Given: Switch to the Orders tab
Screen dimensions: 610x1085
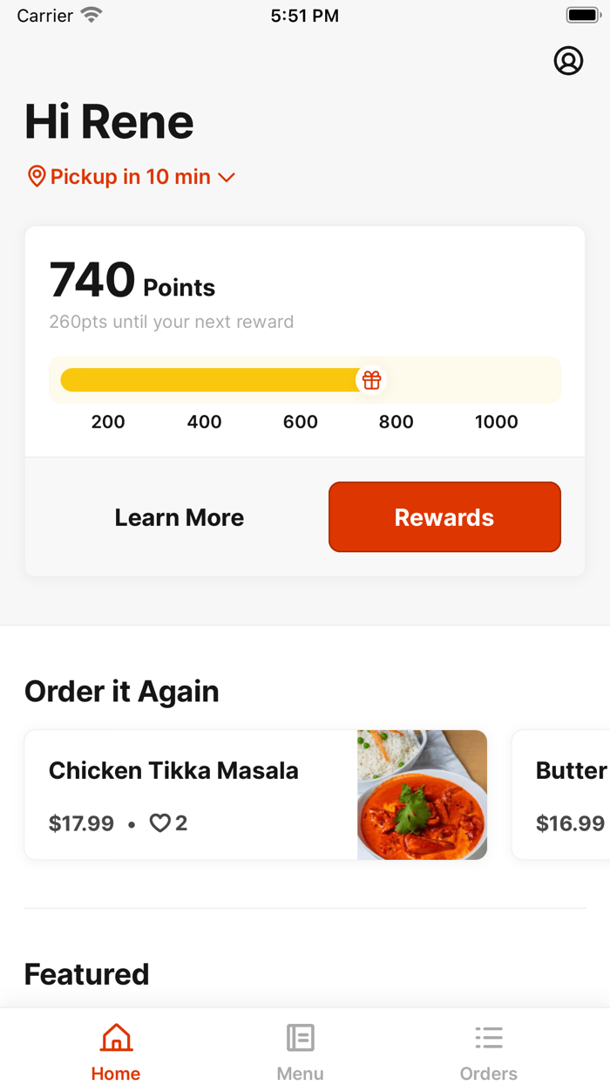Looking at the screenshot, I should click(489, 1049).
